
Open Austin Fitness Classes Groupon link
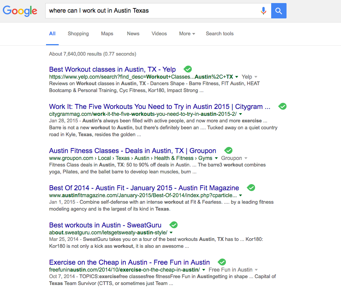[x=132, y=151]
